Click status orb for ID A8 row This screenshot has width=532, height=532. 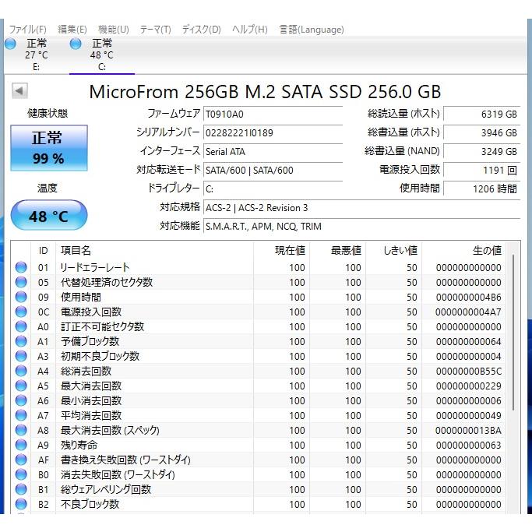click(x=21, y=430)
